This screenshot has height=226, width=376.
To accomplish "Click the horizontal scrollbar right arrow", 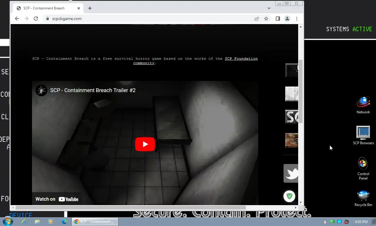I will pyautogui.click(x=296, y=207).
